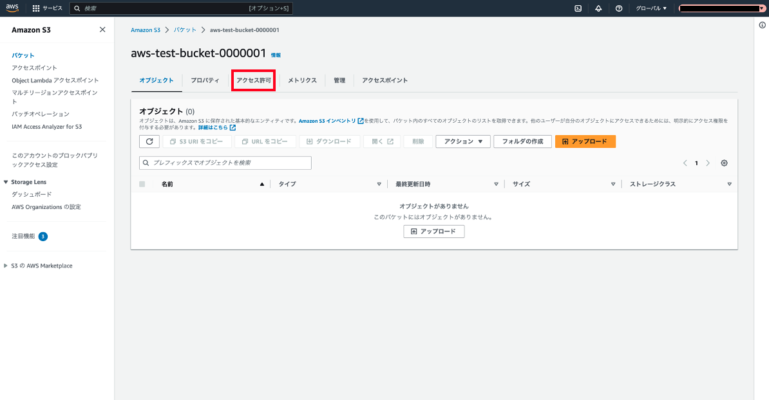Image resolution: width=769 pixels, height=400 pixels.
Task: Click the refresh objects button
Action: (x=149, y=141)
